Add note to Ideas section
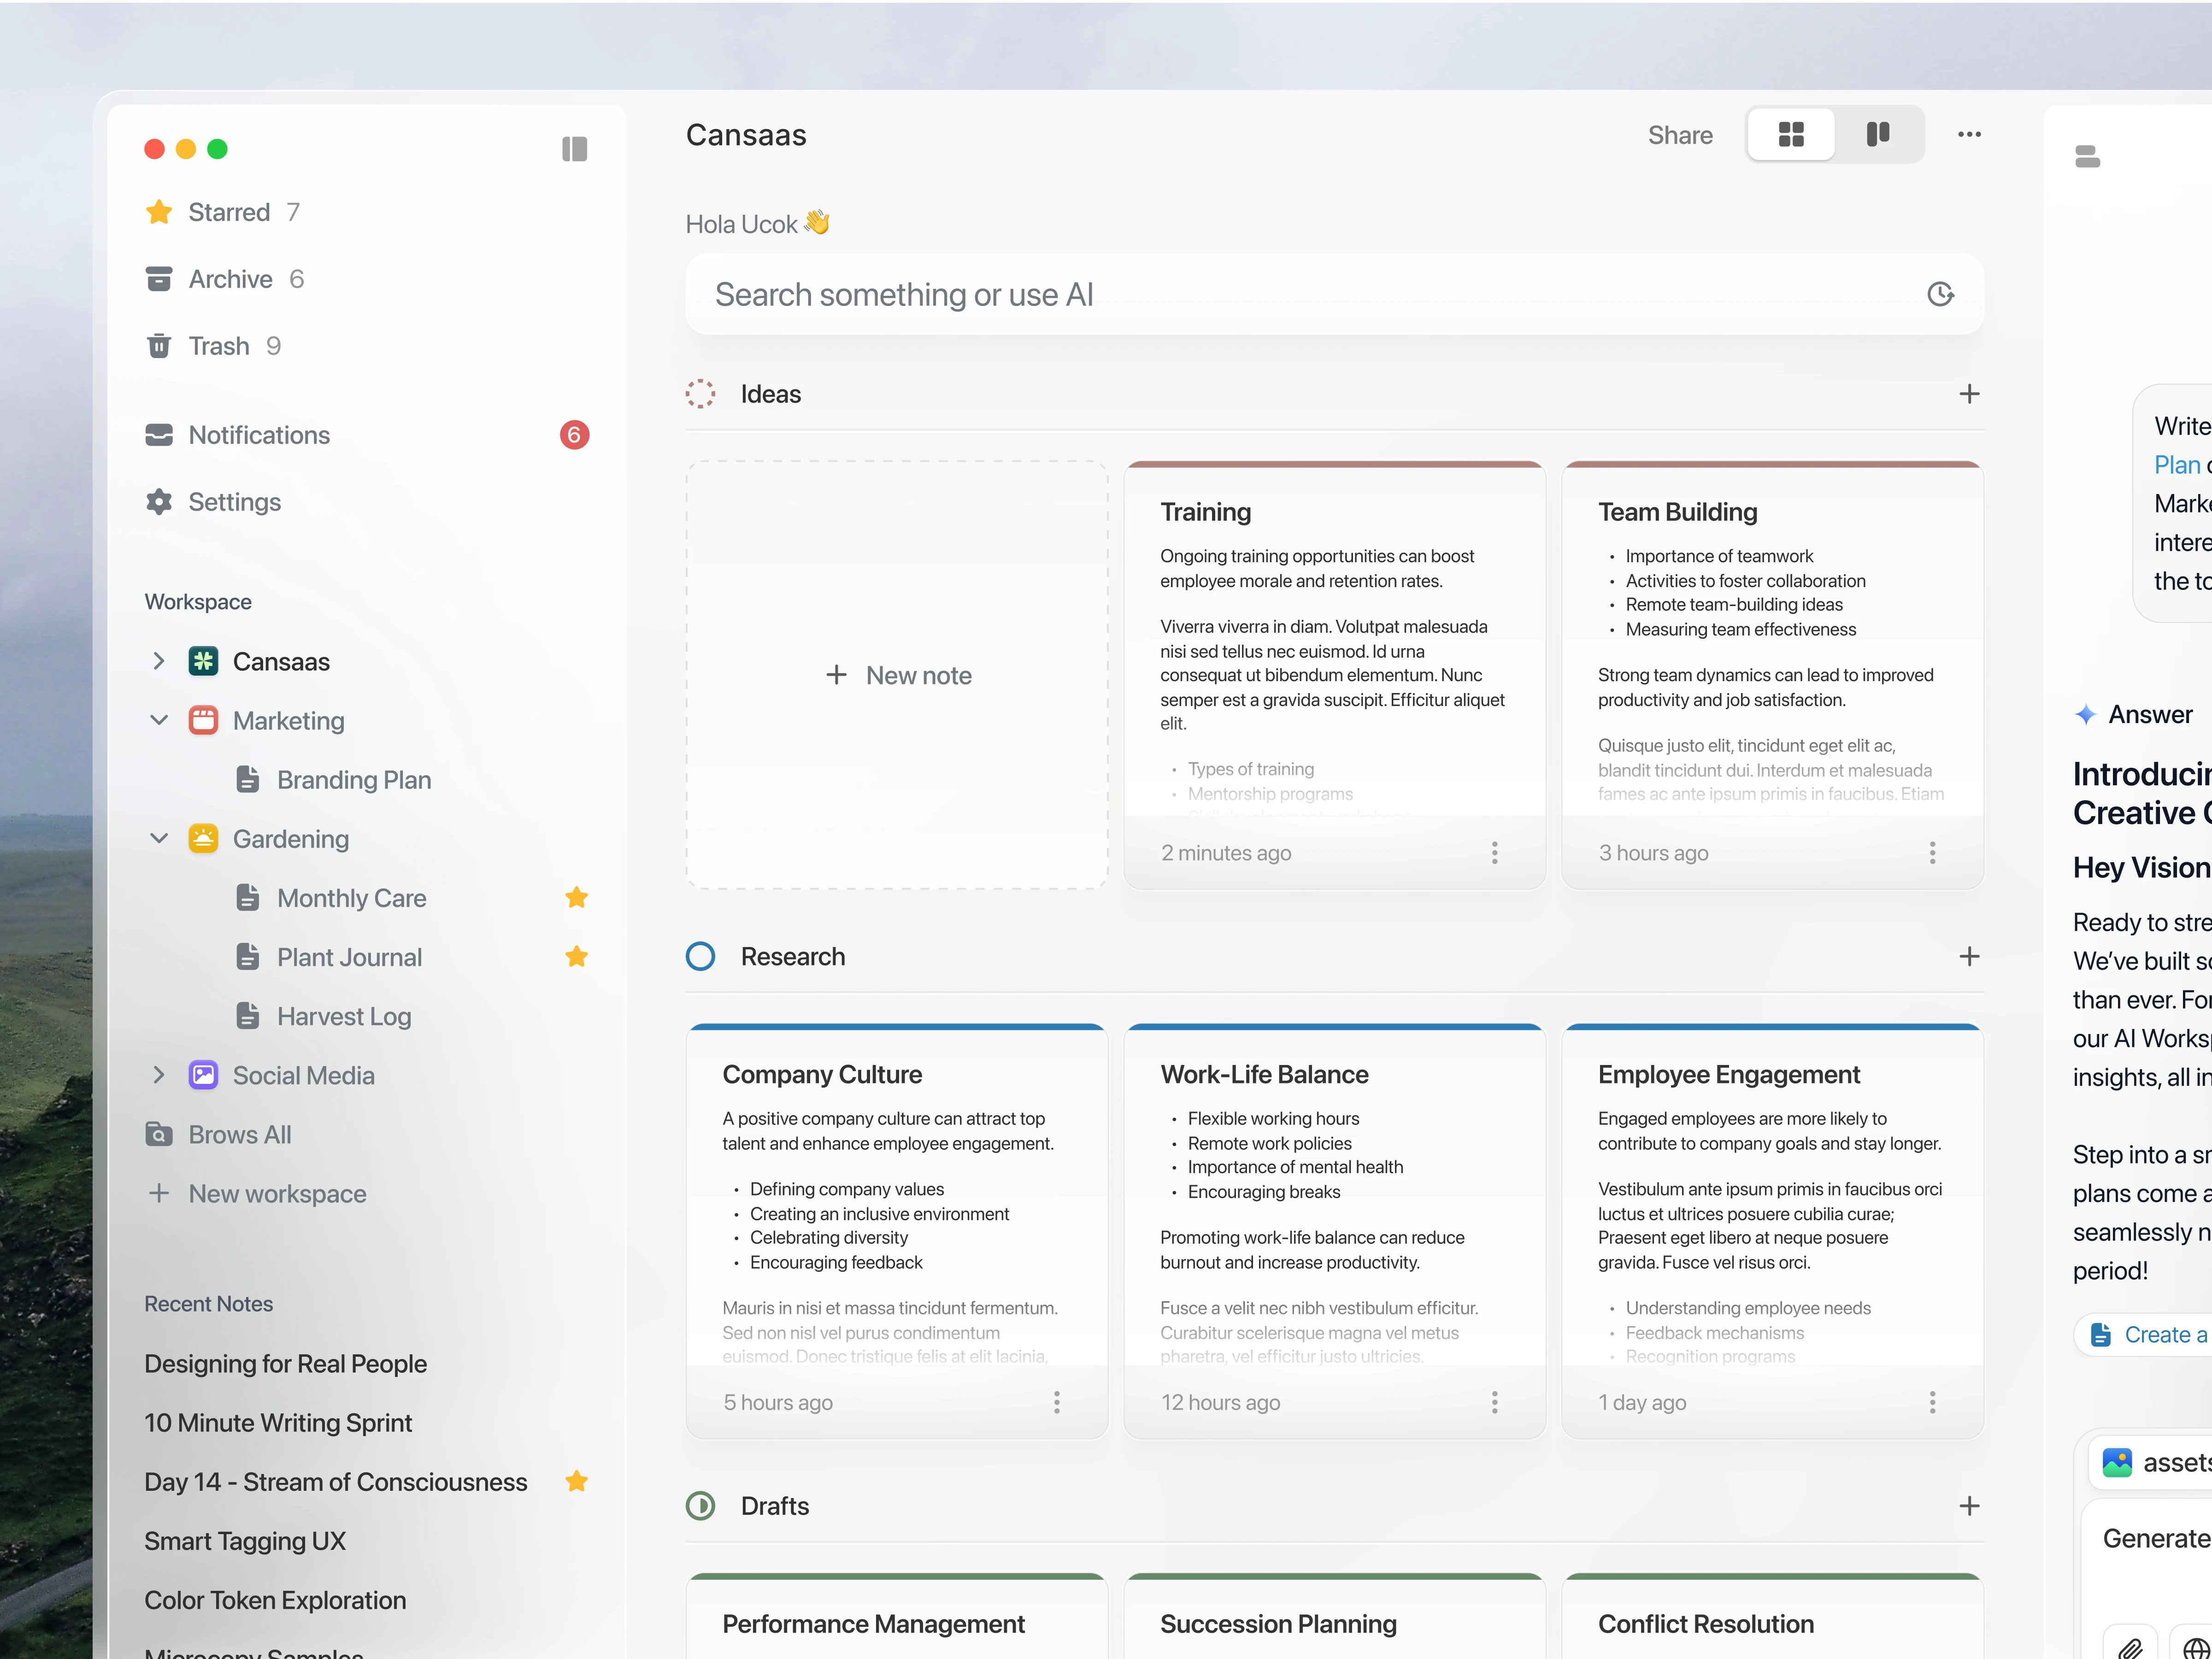Screen dimensions: 2212x1659 coord(1968,394)
